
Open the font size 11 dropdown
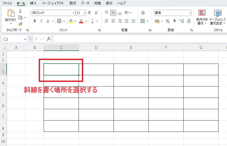(x=84, y=13)
